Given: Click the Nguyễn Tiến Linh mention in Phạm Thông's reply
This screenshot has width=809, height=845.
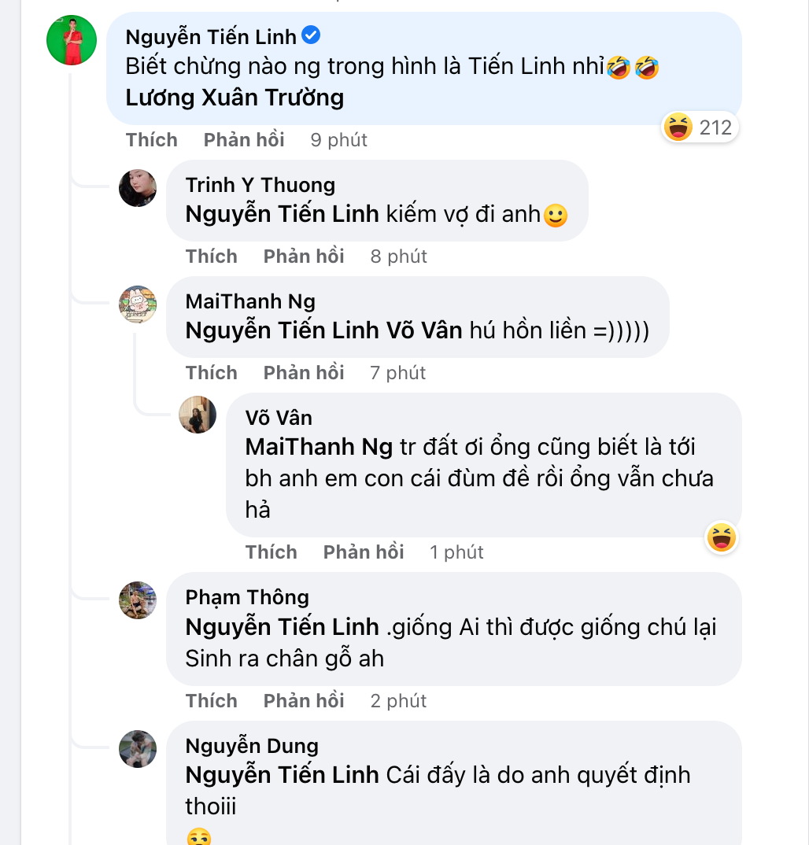Looking at the screenshot, I should coord(283,626).
